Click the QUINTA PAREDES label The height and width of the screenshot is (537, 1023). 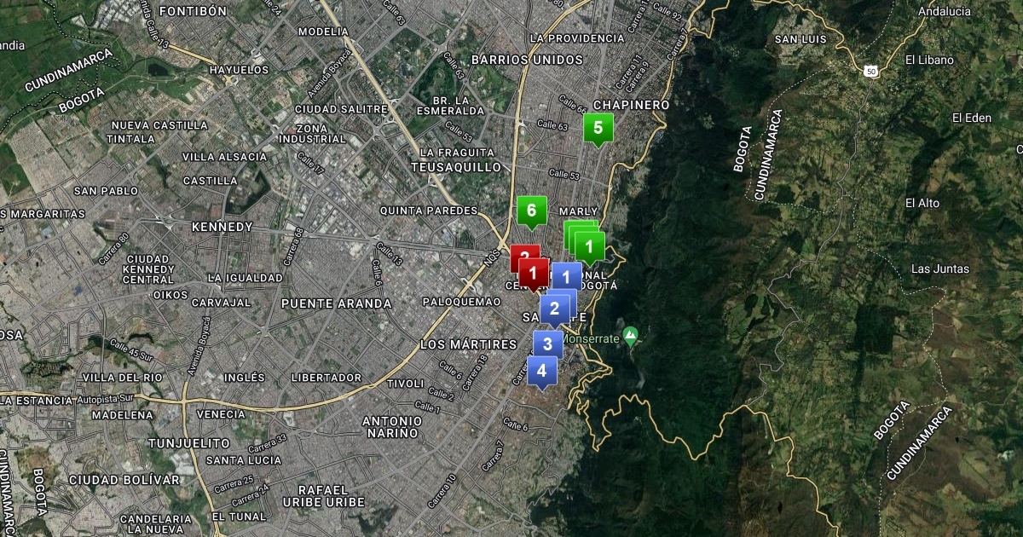429,211
